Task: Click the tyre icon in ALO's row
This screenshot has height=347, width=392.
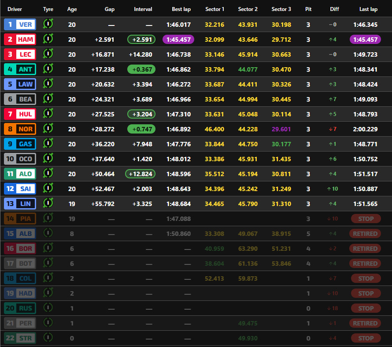Action: 48,173
